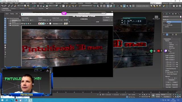The height and width of the screenshot is (102, 182).
Task: Open Select by Name dialog
Action: 28,6
